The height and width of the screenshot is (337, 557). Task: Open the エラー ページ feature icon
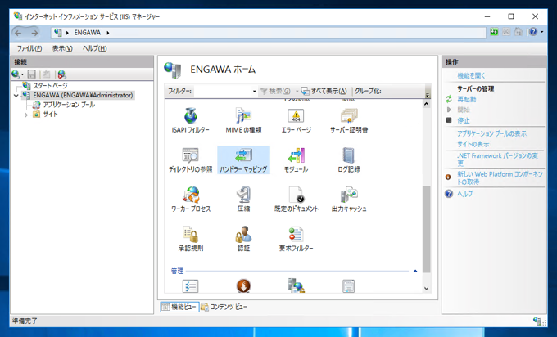tap(296, 120)
